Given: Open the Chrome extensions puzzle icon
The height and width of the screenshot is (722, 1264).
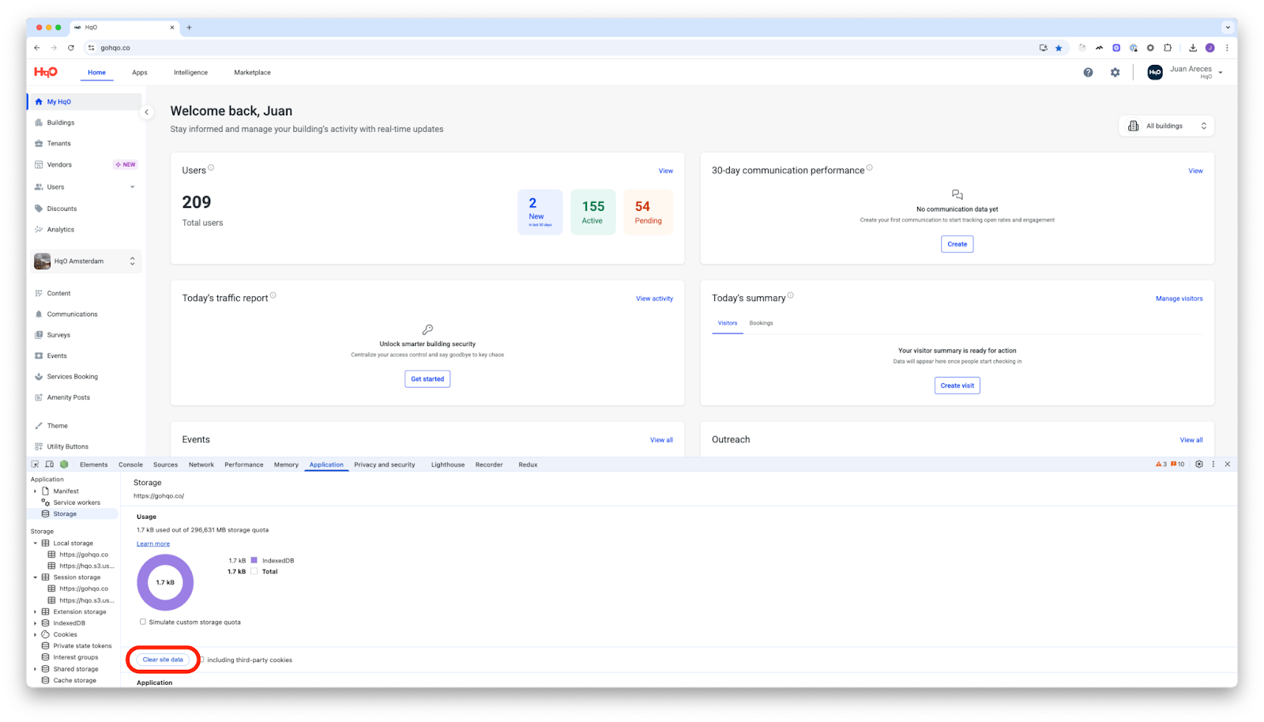Looking at the screenshot, I should 1168,48.
